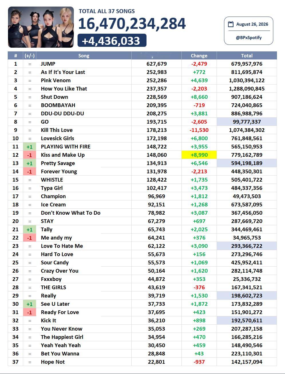Select the JUMP song row title
Image resolution: width=285 pixels, height=374 pixels.
tap(48, 64)
